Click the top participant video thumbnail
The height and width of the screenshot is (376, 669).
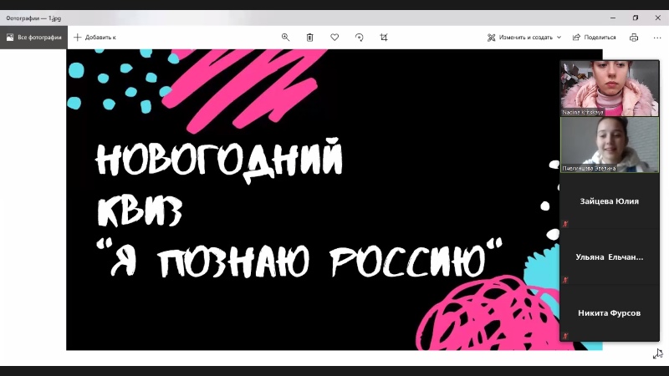pos(610,88)
